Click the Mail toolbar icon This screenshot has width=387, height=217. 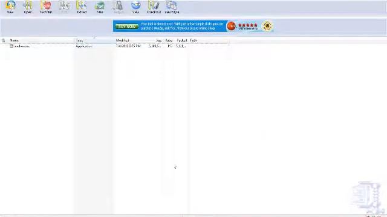tap(100, 7)
